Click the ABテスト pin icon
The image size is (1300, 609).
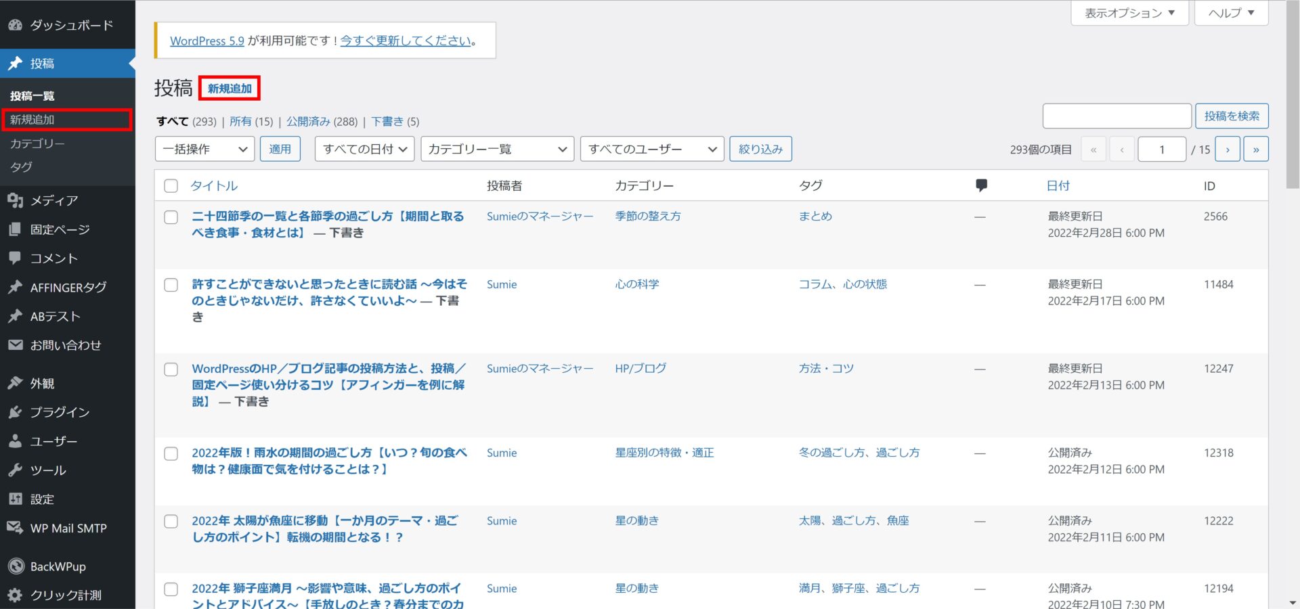coord(15,316)
